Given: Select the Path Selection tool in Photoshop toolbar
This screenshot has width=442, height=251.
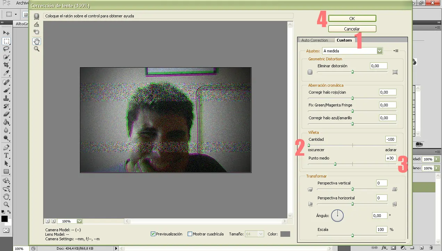Looking at the screenshot, I should pyautogui.click(x=6, y=164).
